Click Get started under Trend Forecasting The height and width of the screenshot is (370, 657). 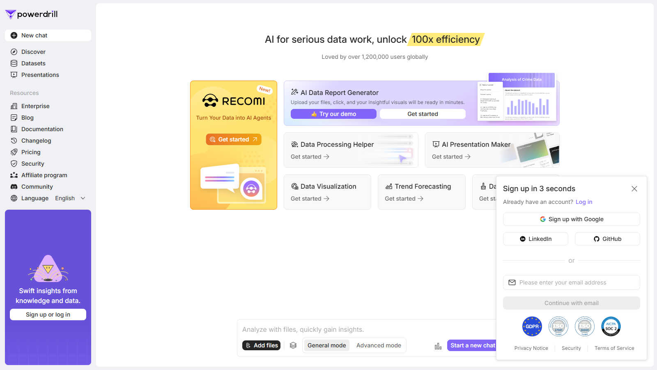click(x=404, y=199)
